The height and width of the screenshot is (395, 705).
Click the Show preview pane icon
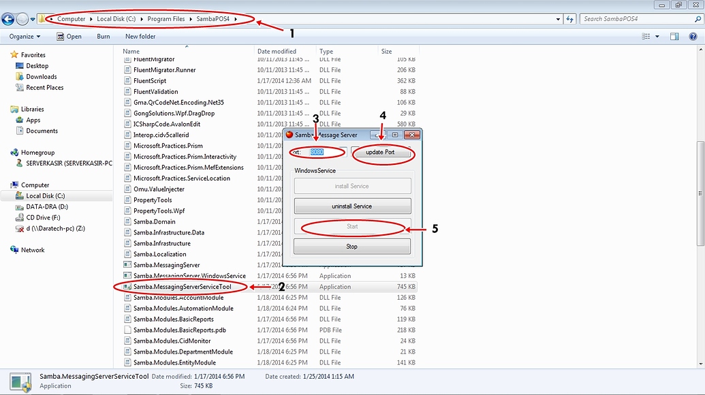pos(673,36)
